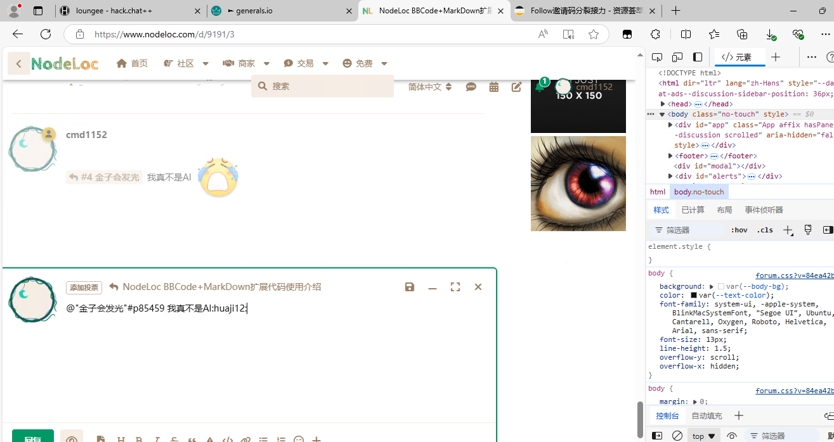The width and height of the screenshot is (834, 442).
Task: Save the reply draft with floppy icon
Action: coord(410,287)
